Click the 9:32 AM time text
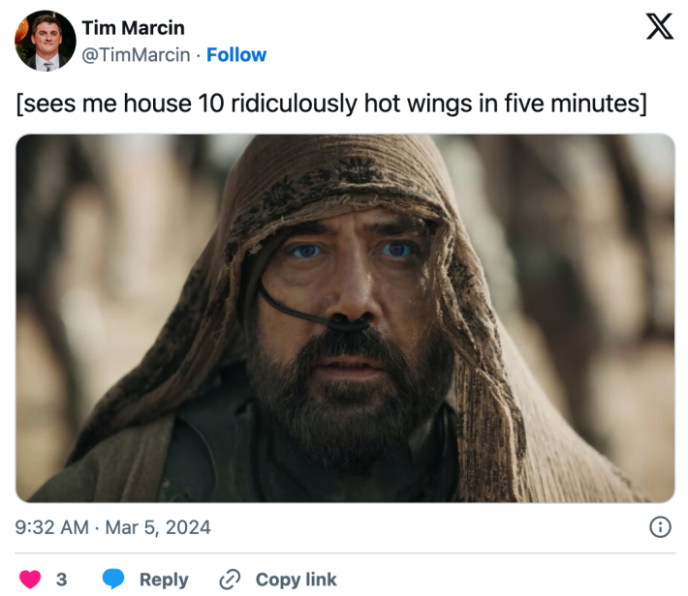 click(x=54, y=527)
